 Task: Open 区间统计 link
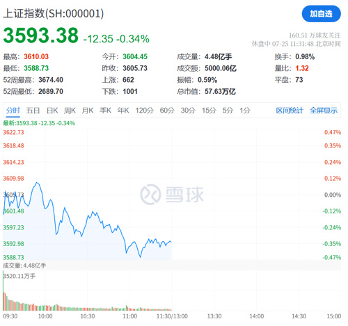(290, 111)
